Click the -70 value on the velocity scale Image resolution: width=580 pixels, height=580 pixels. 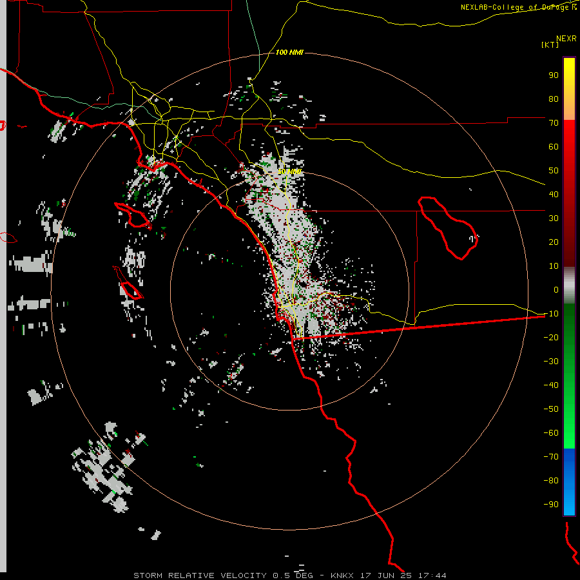[551, 456]
